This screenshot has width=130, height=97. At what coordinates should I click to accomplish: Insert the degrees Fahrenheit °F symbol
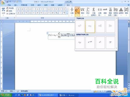point(64,13)
